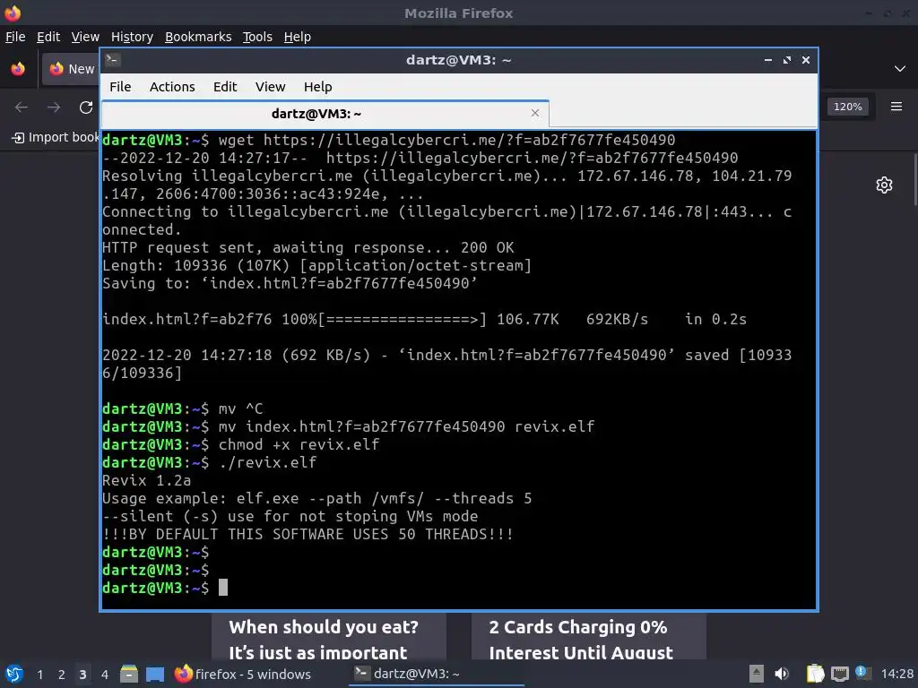The height and width of the screenshot is (688, 918).
Task: Click the 'HTTP request sent' response line
Action: point(308,247)
